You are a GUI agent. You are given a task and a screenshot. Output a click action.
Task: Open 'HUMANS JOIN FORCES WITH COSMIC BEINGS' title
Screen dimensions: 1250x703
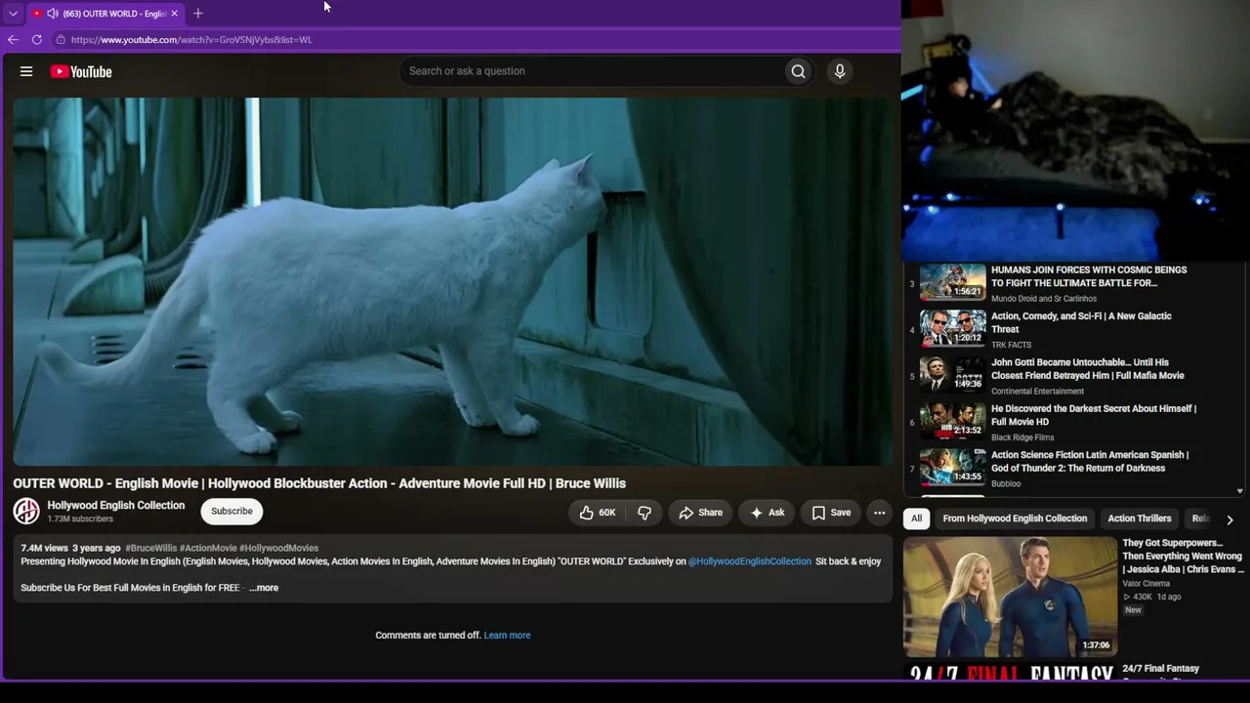pyautogui.click(x=1089, y=276)
